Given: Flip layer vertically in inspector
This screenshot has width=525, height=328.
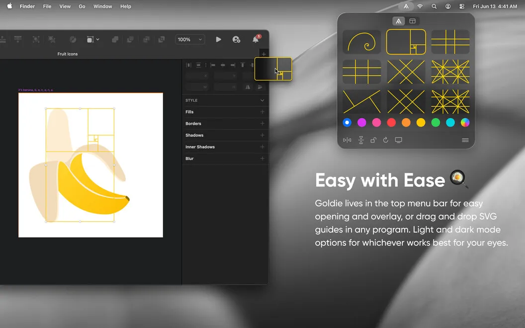Looking at the screenshot, I should pyautogui.click(x=260, y=87).
